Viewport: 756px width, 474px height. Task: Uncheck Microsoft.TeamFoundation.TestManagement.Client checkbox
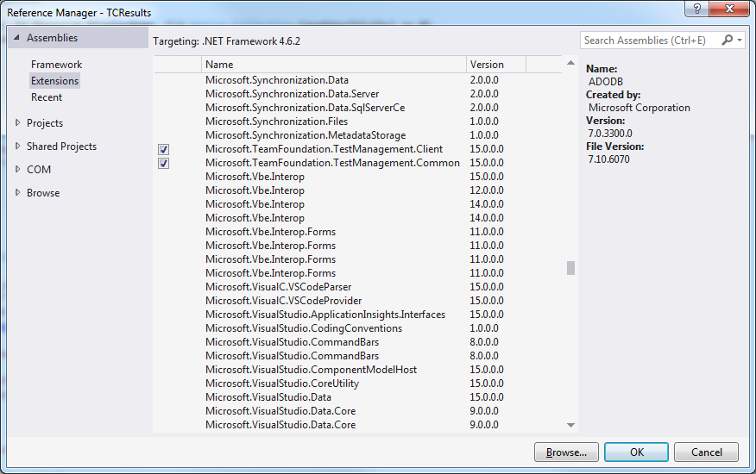pyautogui.click(x=163, y=149)
